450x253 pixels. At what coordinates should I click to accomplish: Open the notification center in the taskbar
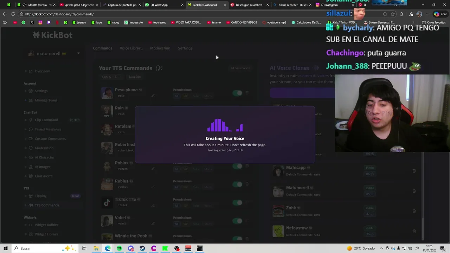(443, 248)
